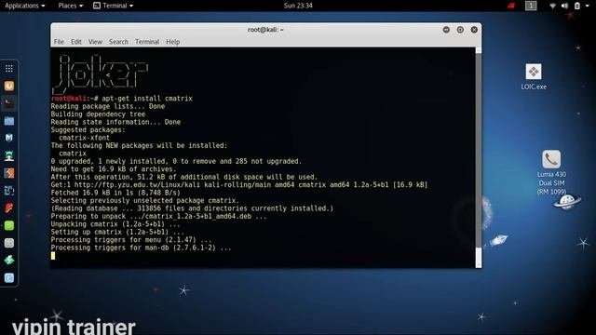Click the ftp.yzu.edu.tw URL line
The width and height of the screenshot is (596, 335).
coord(239,185)
